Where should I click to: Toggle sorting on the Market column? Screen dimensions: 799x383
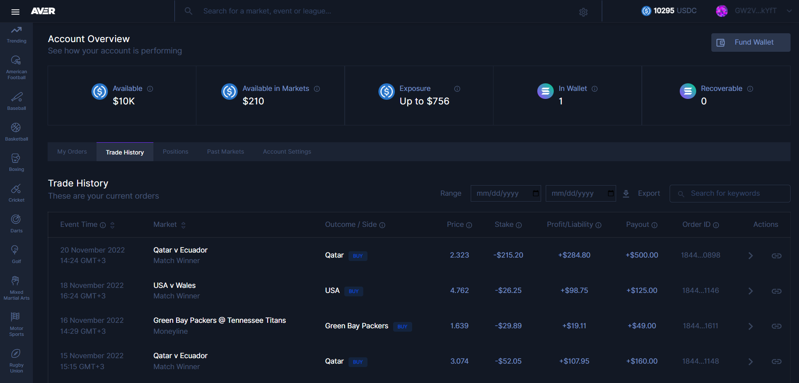183,225
